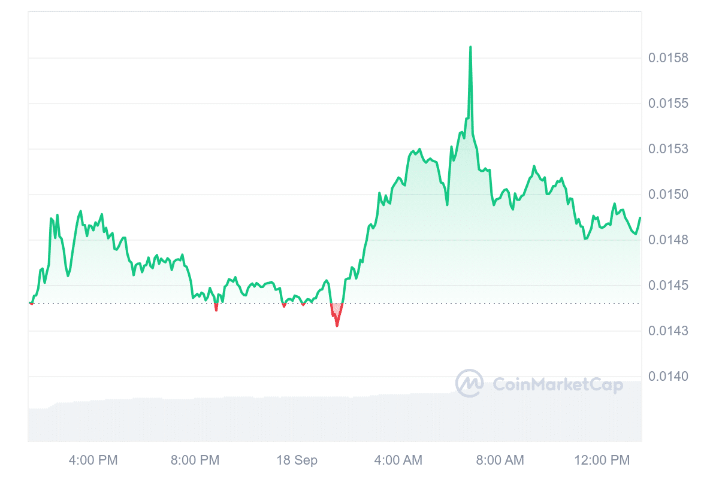Click the 0.0158 price axis label
The height and width of the screenshot is (479, 719).
tap(668, 58)
